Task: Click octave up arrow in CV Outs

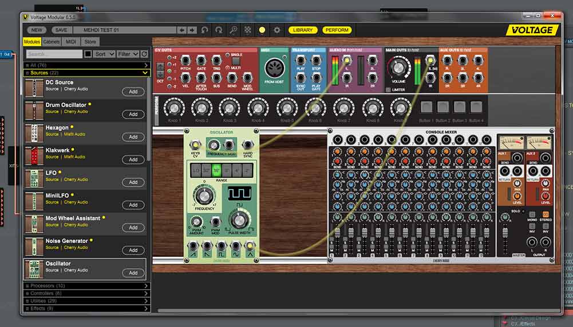Action: 160,66
